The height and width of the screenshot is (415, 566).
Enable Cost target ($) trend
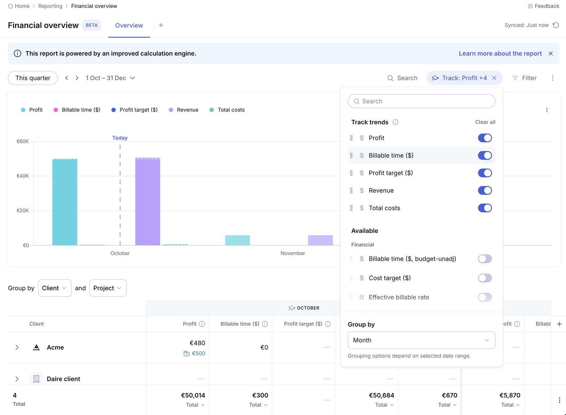tap(485, 278)
